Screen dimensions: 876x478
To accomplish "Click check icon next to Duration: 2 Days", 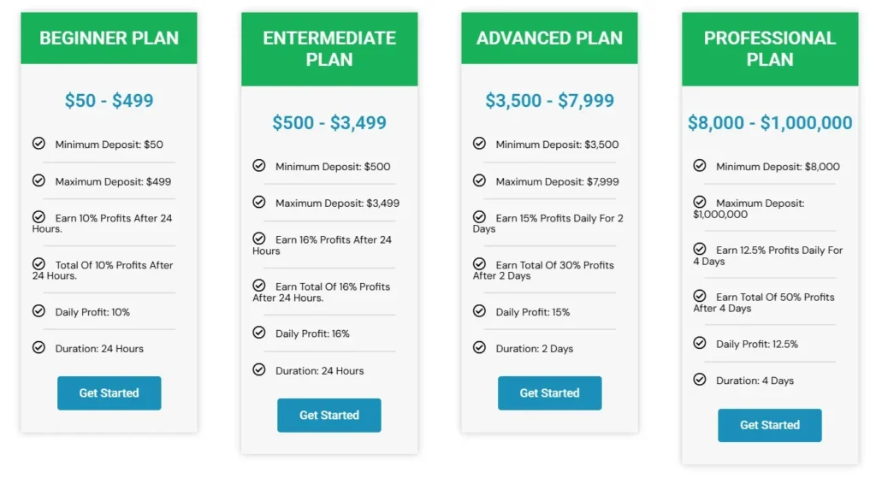I will [479, 347].
